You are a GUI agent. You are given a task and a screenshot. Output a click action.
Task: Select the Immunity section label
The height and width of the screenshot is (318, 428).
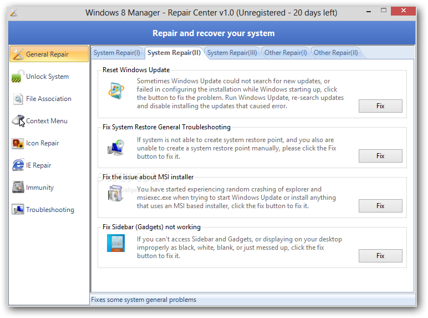40,188
